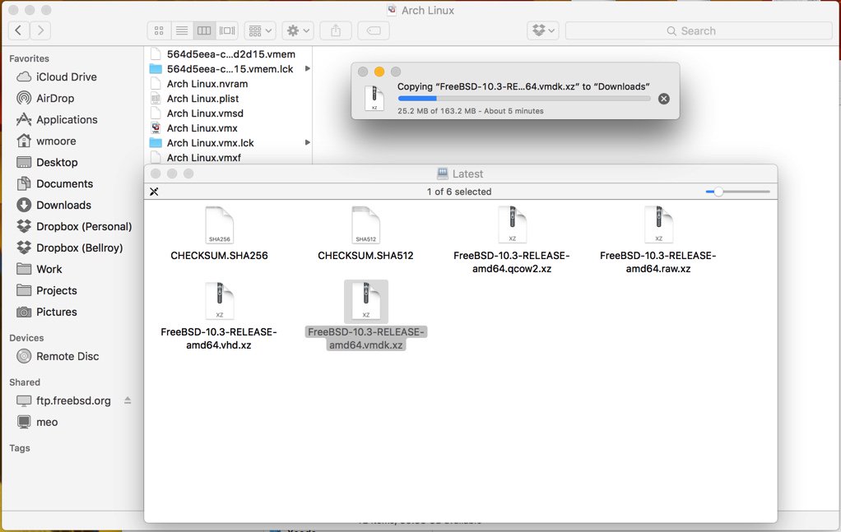Select CHECKSUM.SHA512 file icon
The image size is (841, 532).
[x=366, y=225]
